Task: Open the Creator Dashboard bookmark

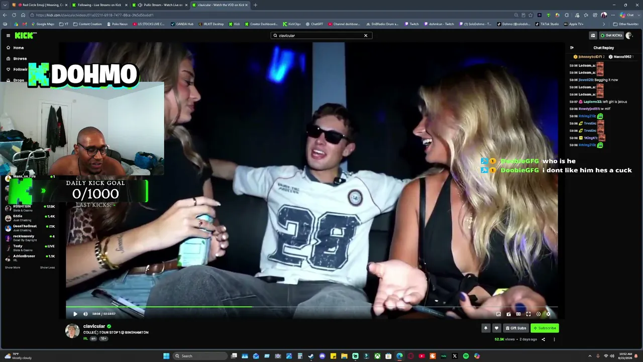Action: (261, 24)
